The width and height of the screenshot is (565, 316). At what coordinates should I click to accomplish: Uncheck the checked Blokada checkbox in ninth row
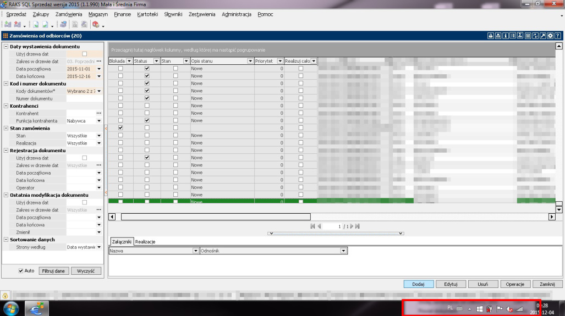pos(120,127)
